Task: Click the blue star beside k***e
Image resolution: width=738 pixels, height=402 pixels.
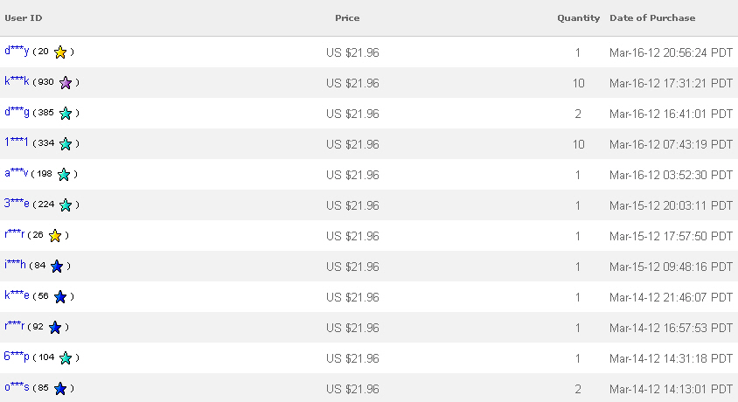Action: [x=60, y=296]
